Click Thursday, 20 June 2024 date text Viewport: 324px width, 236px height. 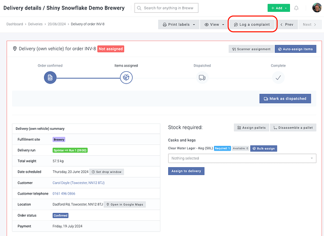[x=70, y=172]
